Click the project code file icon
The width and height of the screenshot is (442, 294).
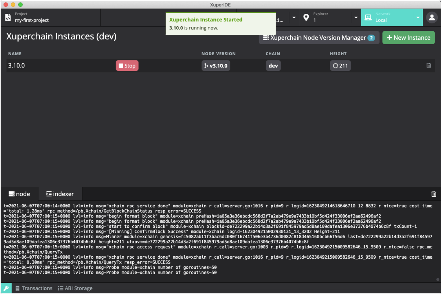click(x=8, y=18)
